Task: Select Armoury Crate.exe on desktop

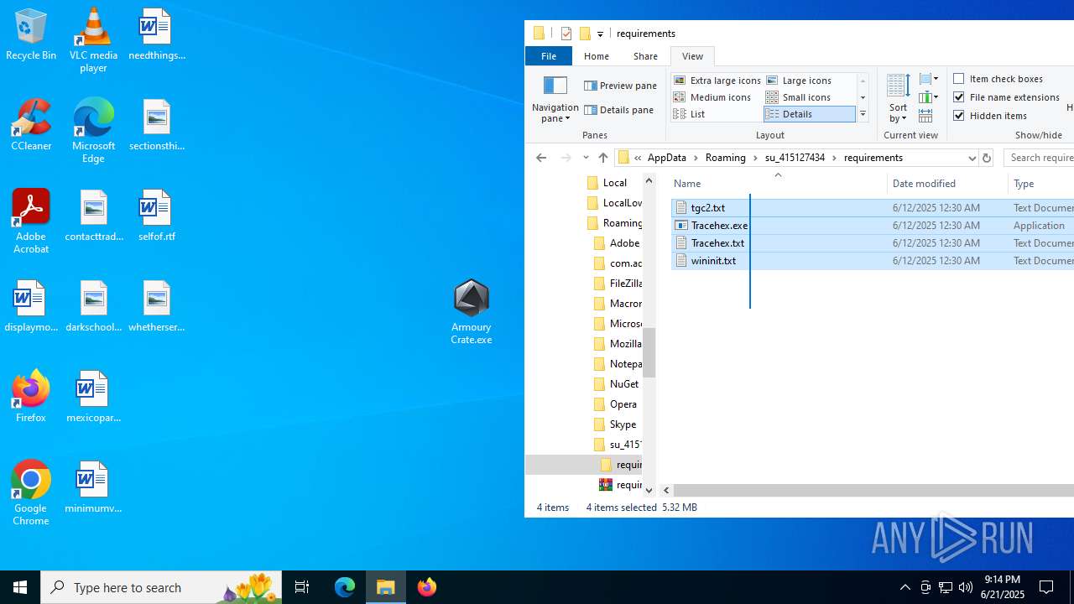Action: click(471, 312)
